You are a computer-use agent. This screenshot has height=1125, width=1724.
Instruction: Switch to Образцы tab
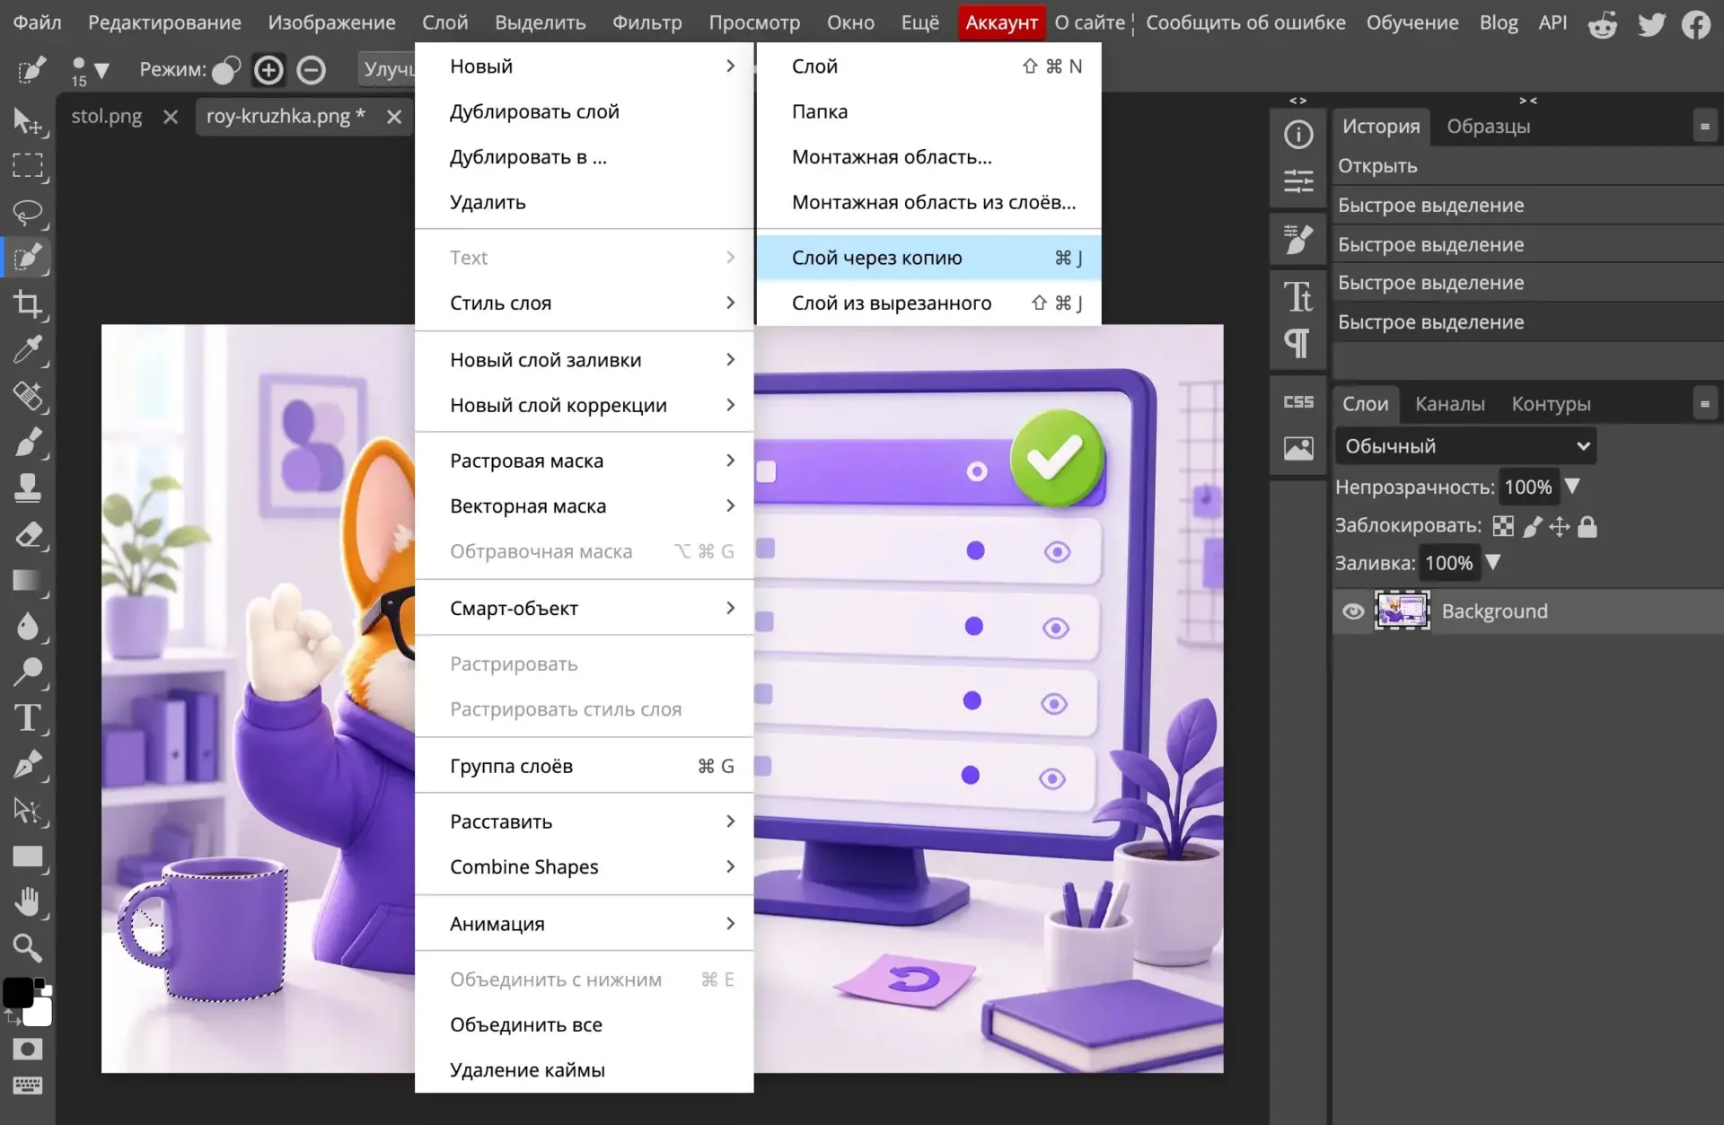(x=1489, y=127)
